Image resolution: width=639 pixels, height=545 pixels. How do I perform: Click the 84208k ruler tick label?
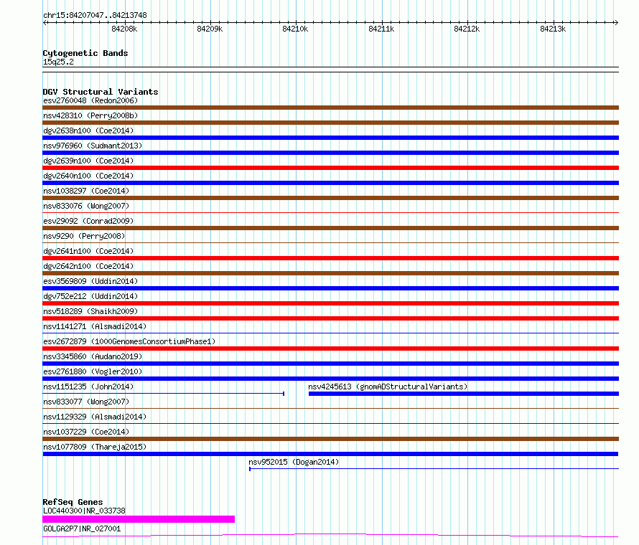[124, 29]
